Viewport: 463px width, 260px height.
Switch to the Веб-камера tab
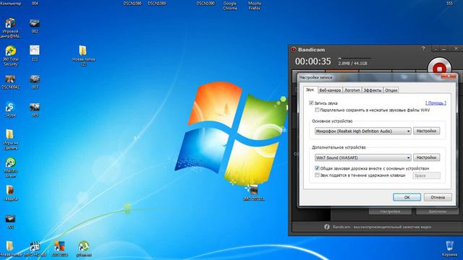(330, 90)
